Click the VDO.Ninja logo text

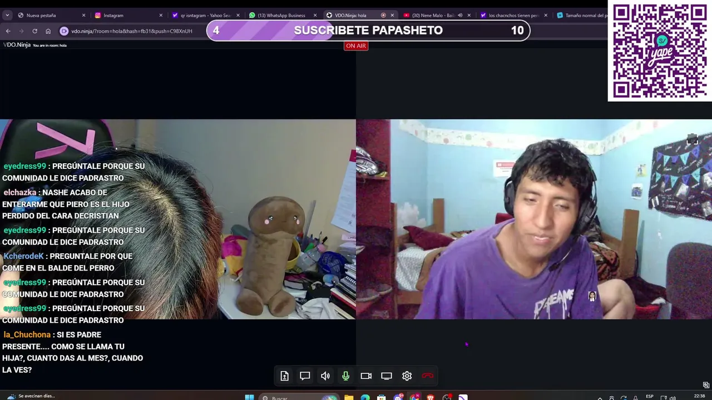[17, 45]
